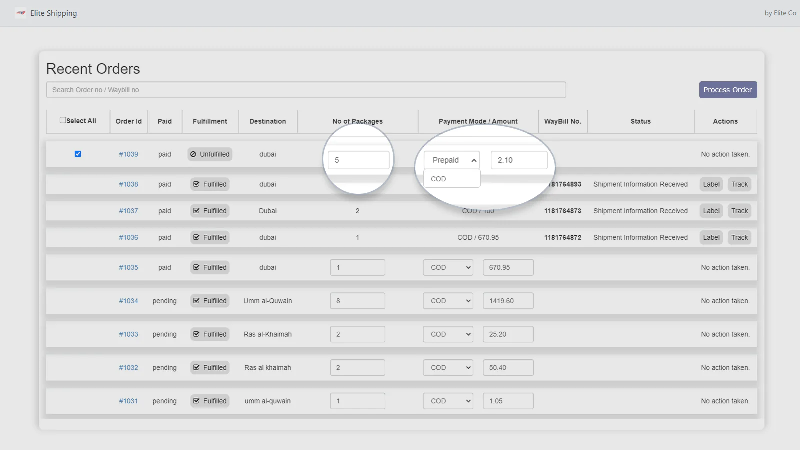The image size is (800, 450).
Task: Open payment mode dropdown for order #1035
Action: (448, 267)
